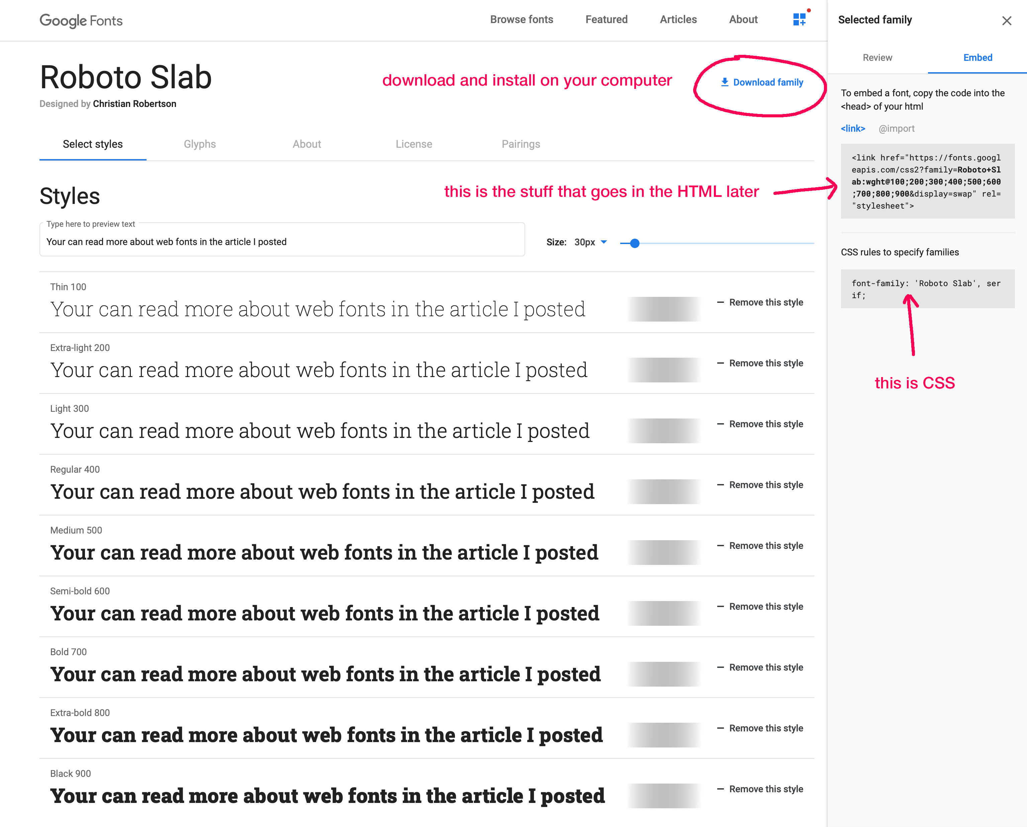Open designer Christian Robertson link

click(x=134, y=104)
